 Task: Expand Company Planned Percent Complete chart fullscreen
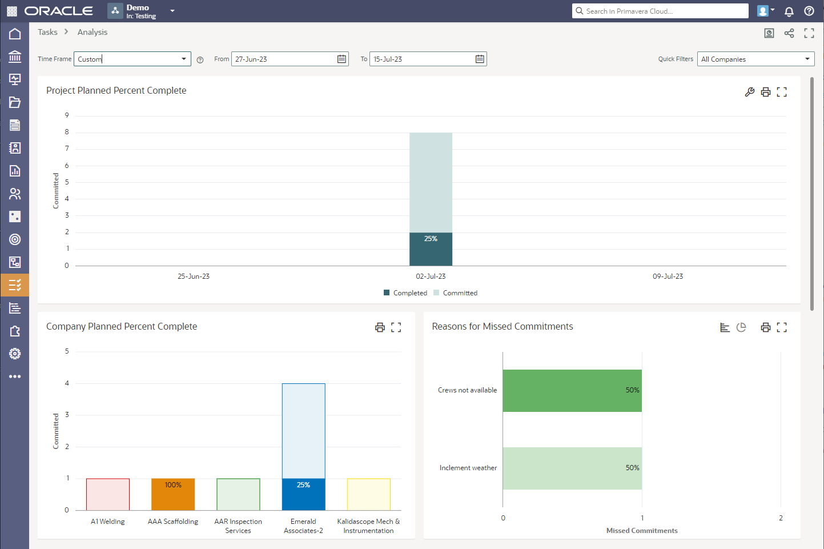tap(396, 327)
